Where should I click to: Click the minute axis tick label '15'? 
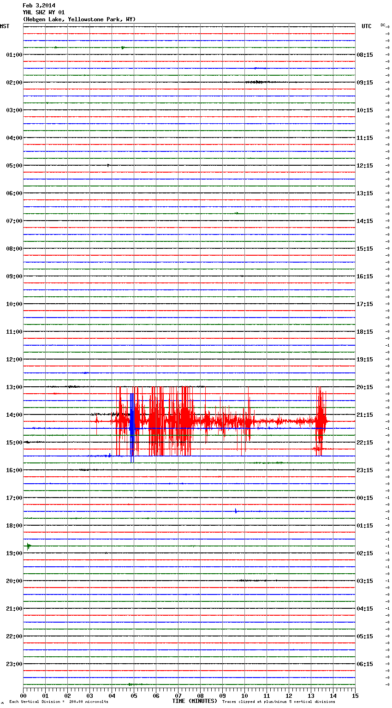coord(355,696)
